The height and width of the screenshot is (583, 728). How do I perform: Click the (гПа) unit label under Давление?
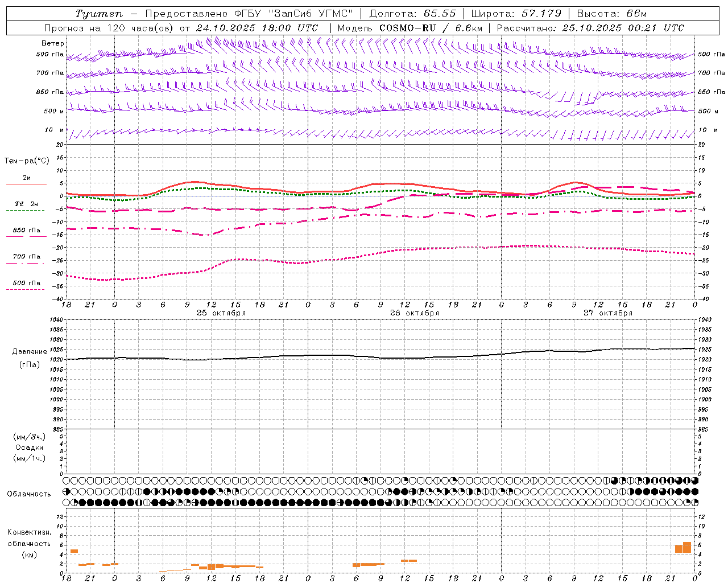pos(30,364)
